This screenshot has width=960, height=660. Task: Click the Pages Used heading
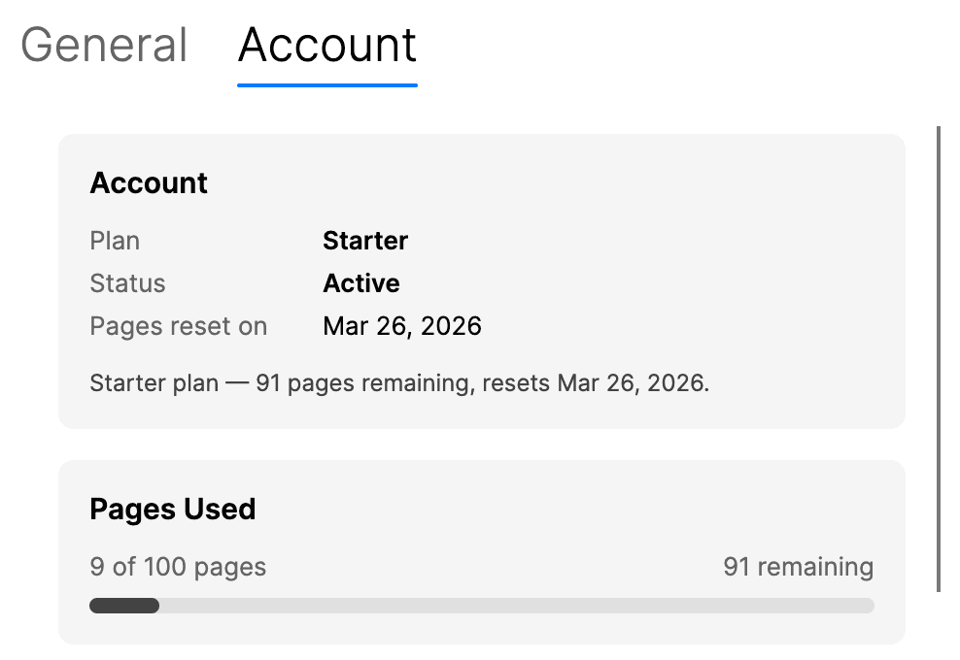tap(172, 509)
